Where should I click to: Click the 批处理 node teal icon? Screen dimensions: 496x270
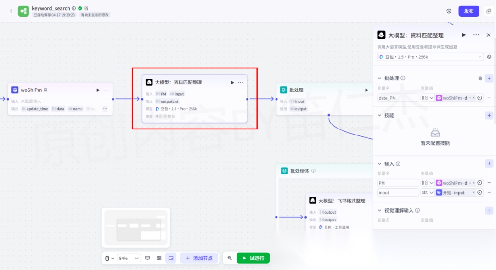point(283,90)
